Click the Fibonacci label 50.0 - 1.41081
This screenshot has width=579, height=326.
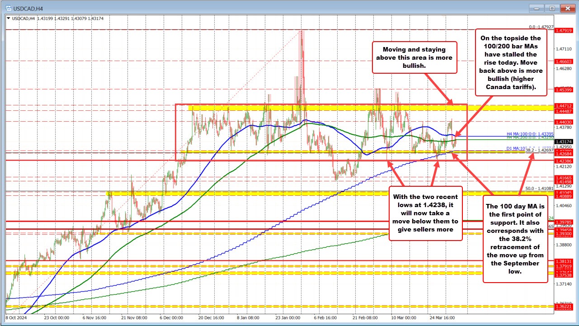(539, 189)
